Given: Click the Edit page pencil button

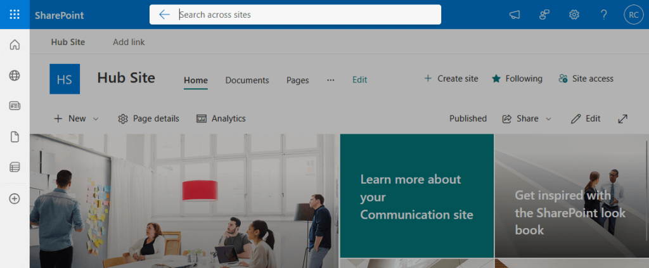Looking at the screenshot, I should pyautogui.click(x=586, y=118).
